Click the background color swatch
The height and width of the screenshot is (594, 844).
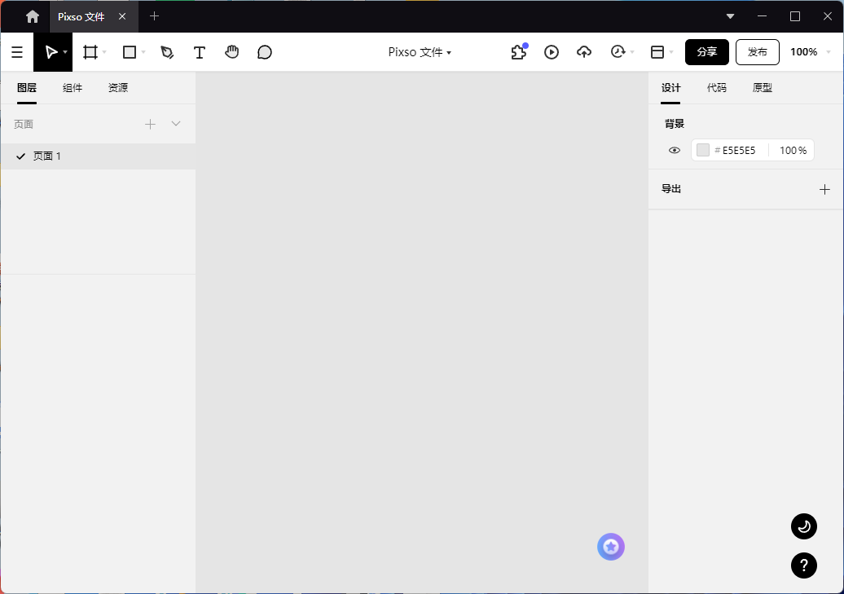[x=703, y=151]
